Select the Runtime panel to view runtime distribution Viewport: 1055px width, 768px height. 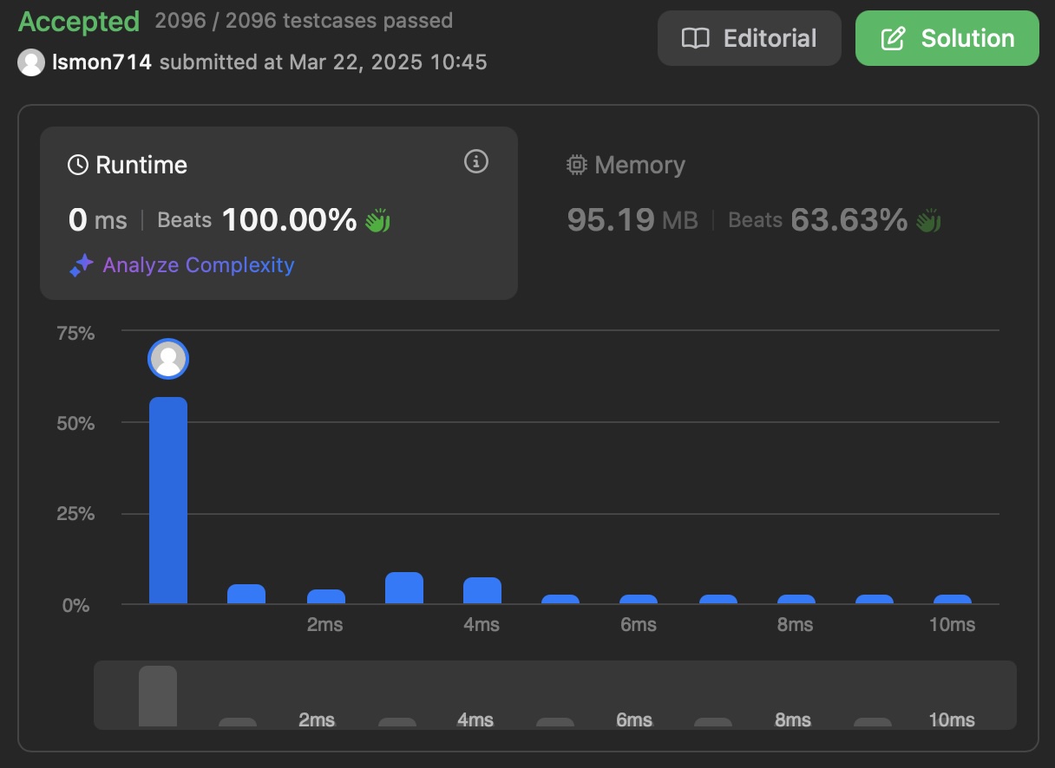click(x=278, y=212)
